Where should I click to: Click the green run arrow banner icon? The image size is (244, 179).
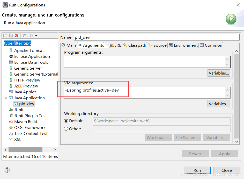[231, 19]
